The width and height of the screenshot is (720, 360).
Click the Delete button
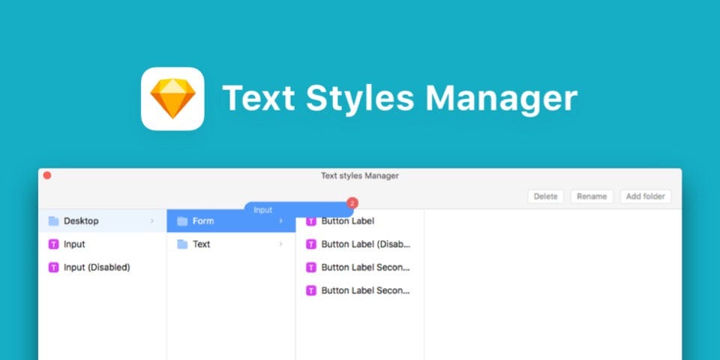tap(545, 196)
